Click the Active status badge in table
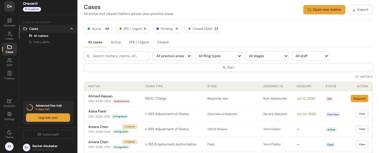379x153 pixels. pyautogui.click(x=331, y=130)
